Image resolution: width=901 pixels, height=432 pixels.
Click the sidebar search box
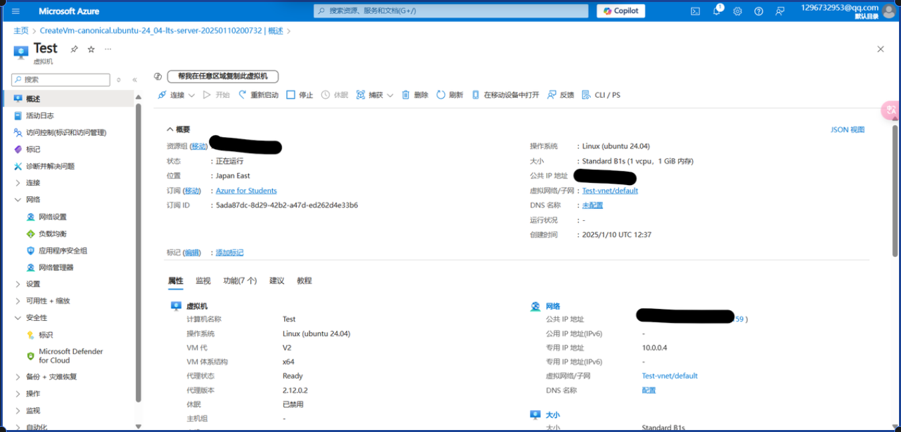click(61, 80)
